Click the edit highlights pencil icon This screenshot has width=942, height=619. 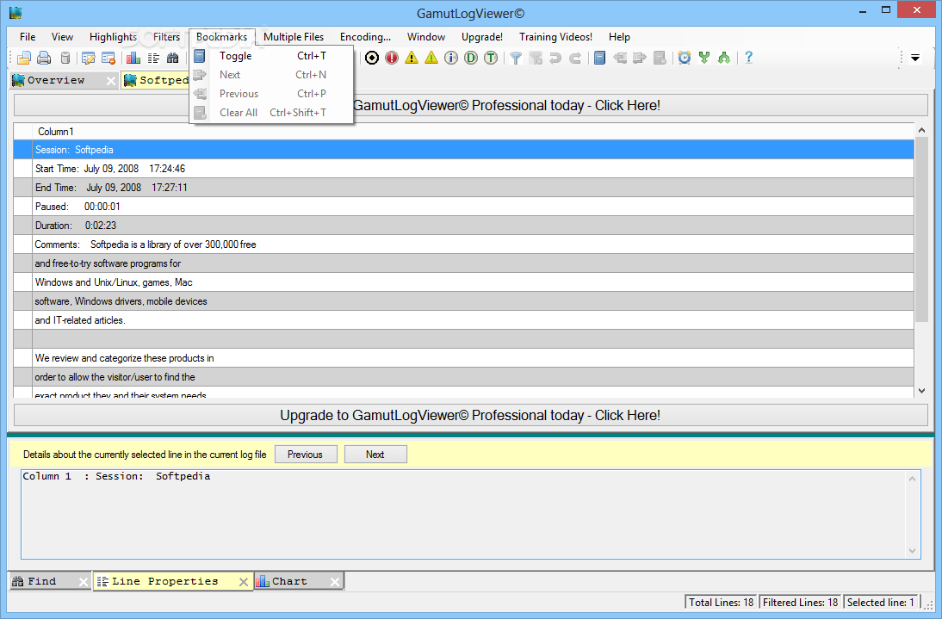point(89,59)
